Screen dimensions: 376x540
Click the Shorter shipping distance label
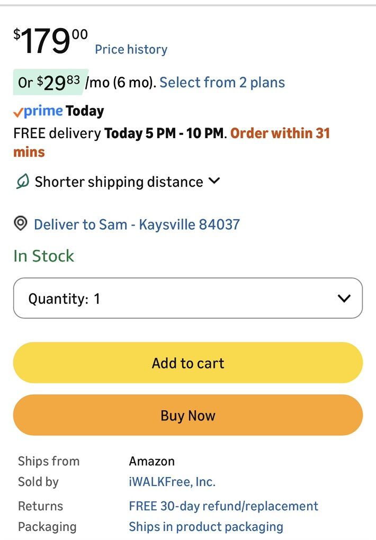(119, 182)
